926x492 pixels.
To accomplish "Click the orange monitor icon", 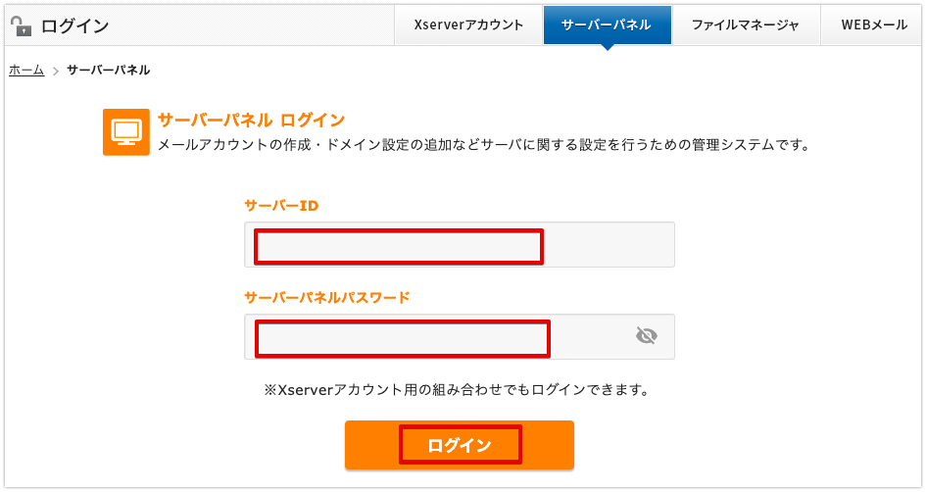I will (125, 131).
